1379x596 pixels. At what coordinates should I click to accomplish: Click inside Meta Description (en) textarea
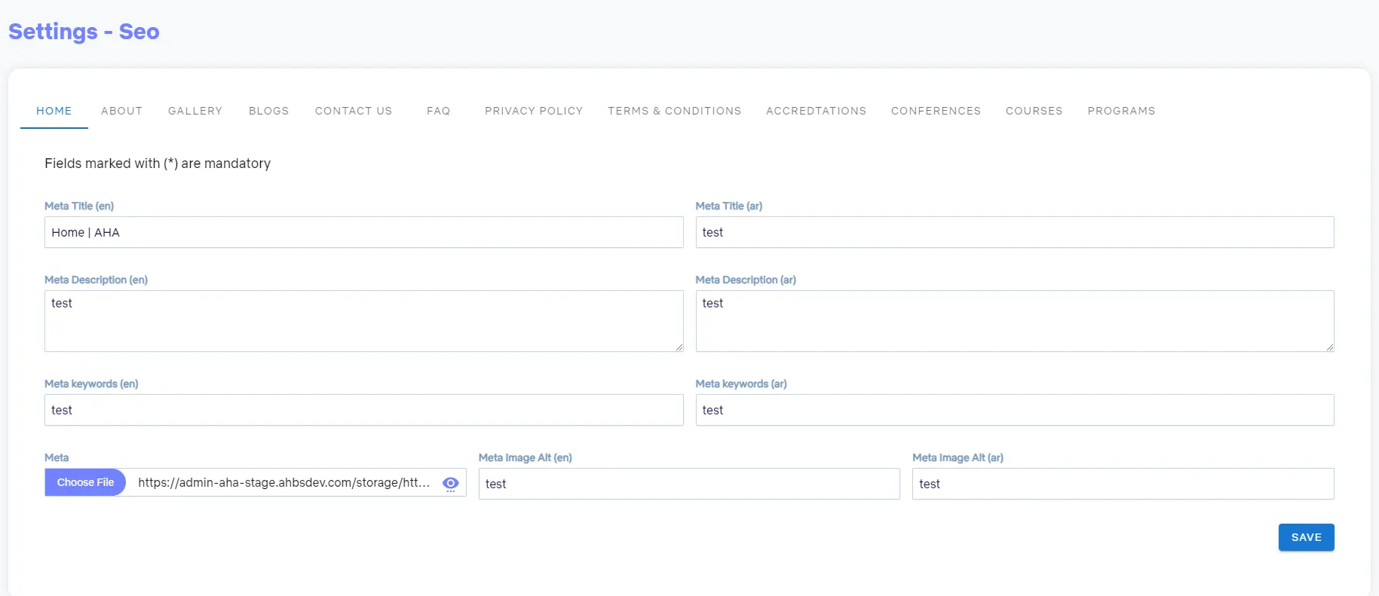click(x=363, y=321)
